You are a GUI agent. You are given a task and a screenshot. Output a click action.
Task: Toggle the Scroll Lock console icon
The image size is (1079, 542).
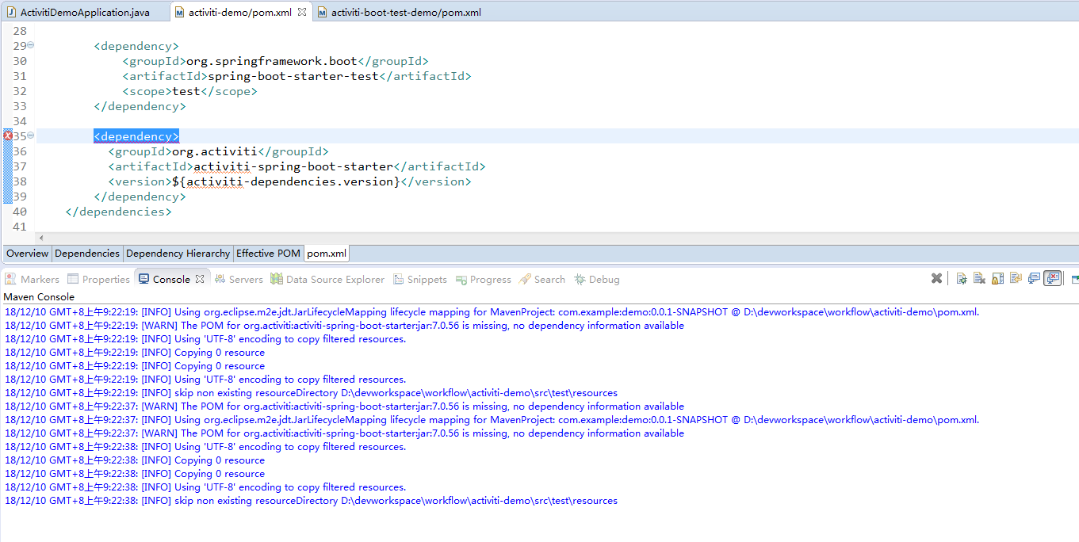pos(997,278)
